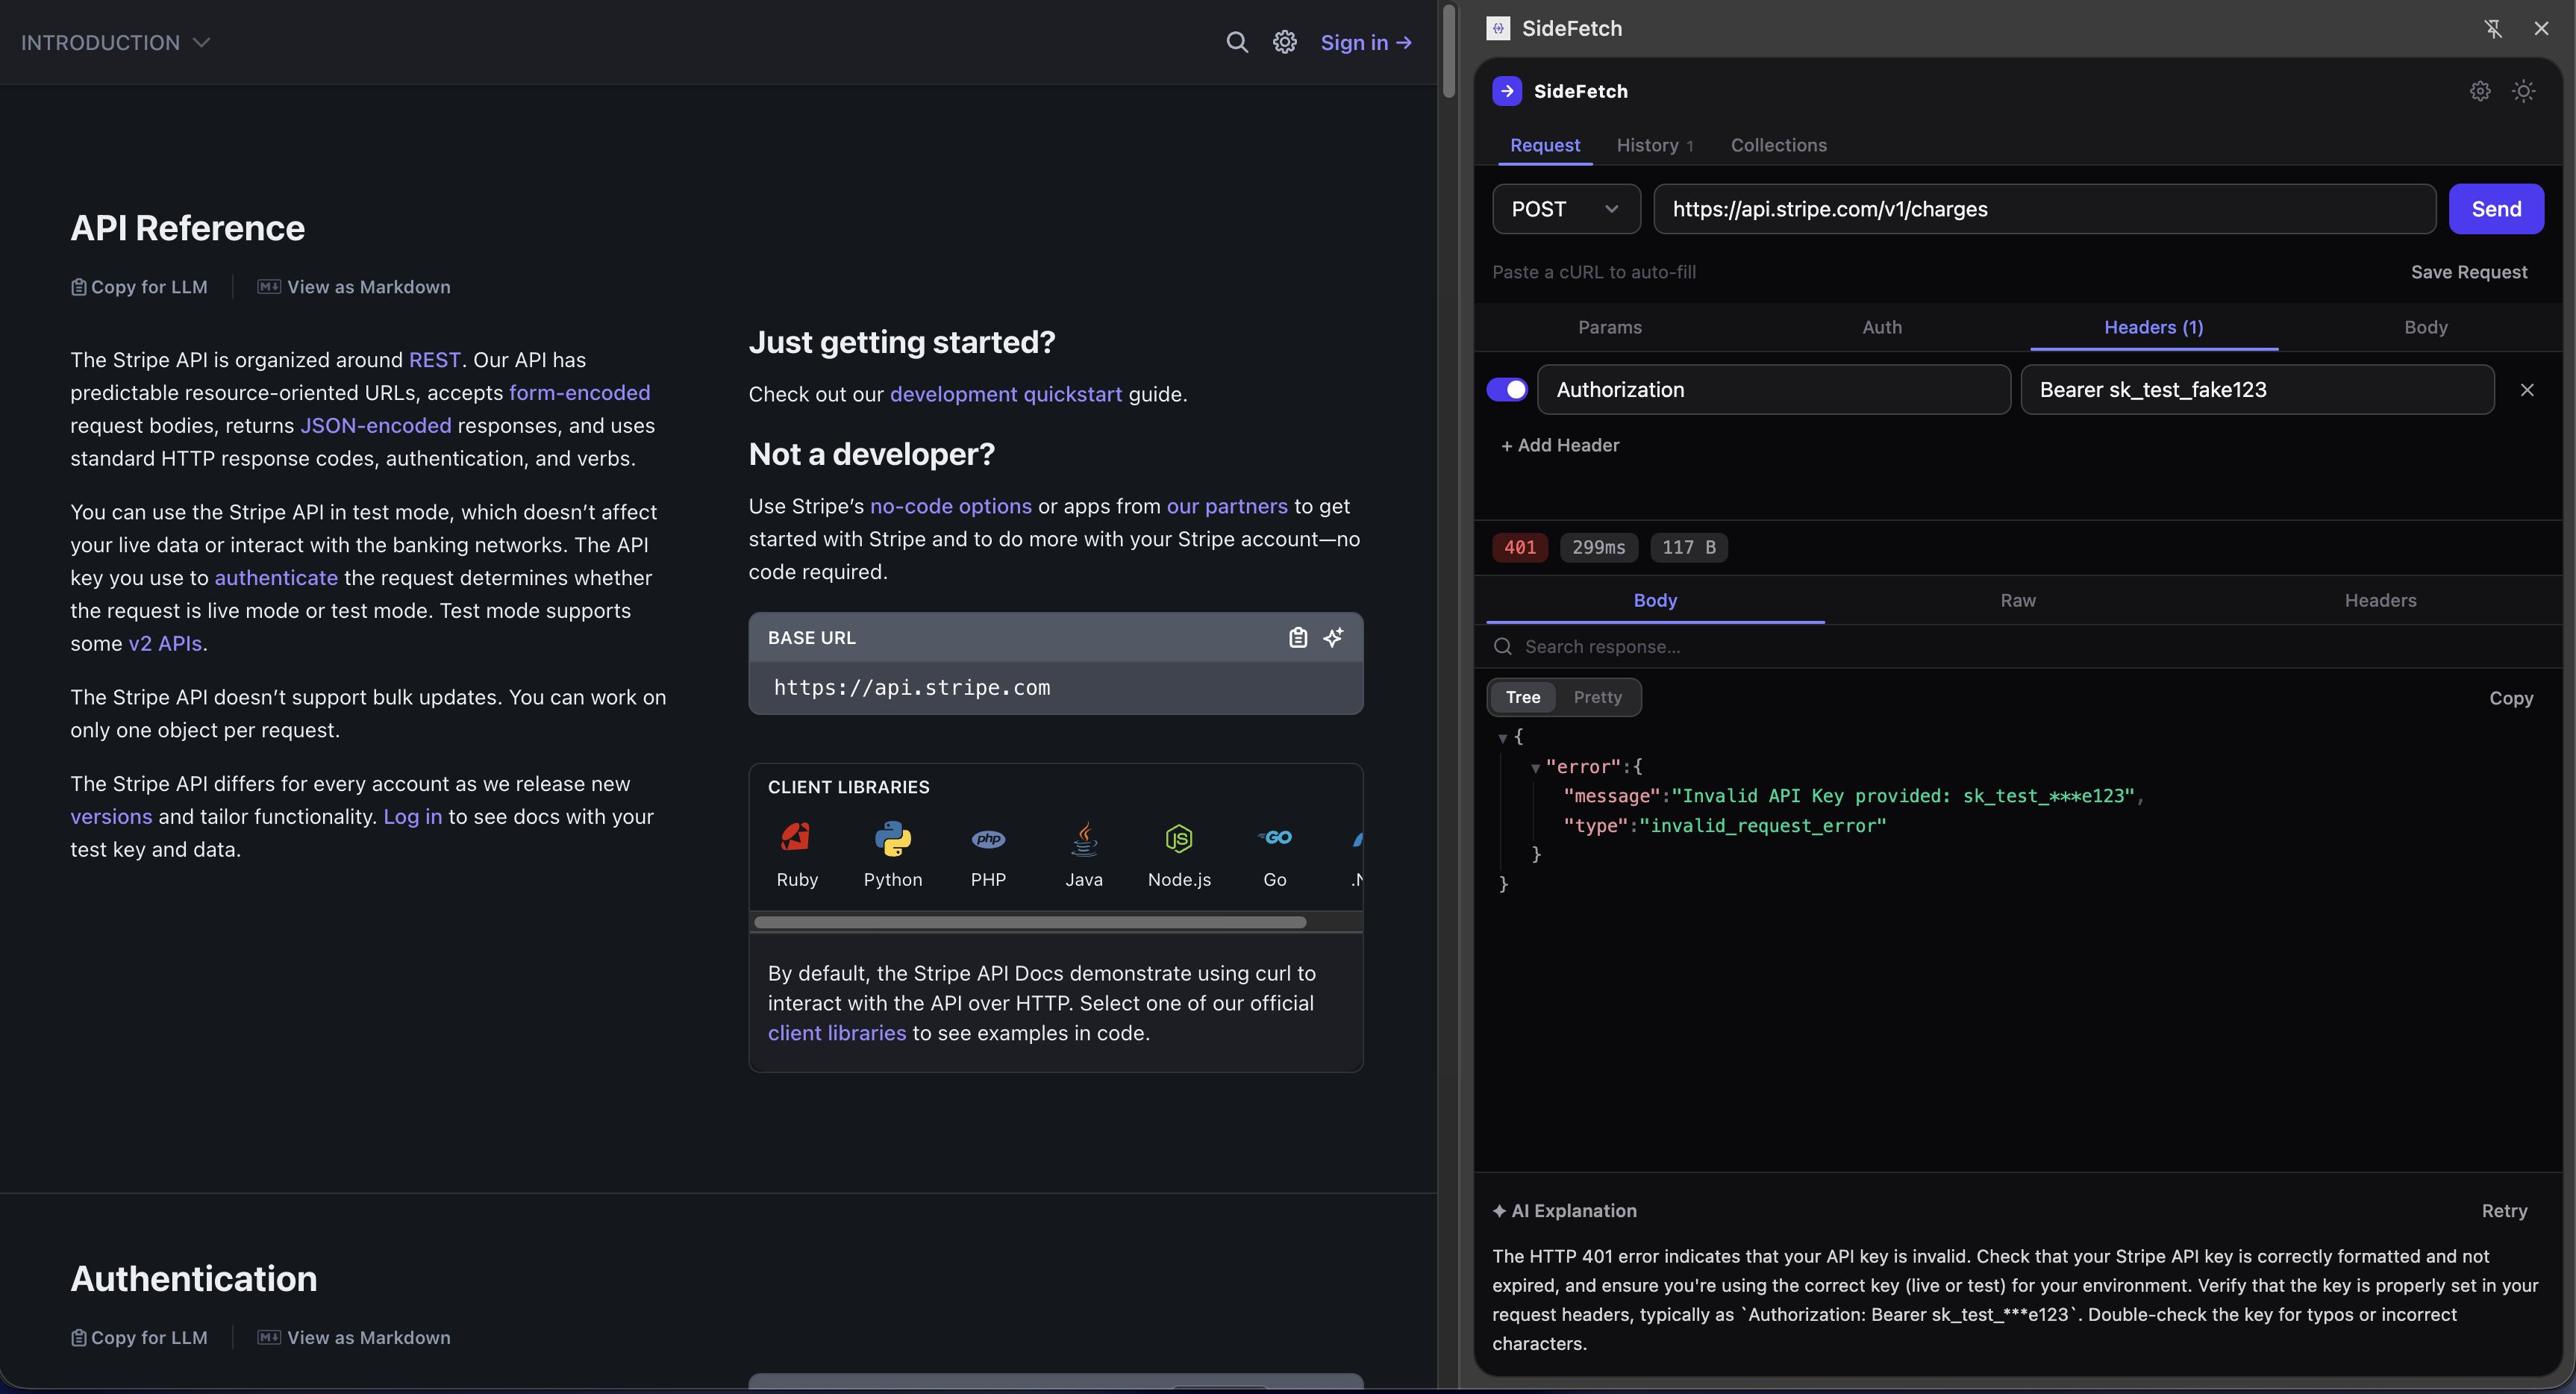Click the search magnifier icon in docs header
This screenshot has width=2576, height=1394.
1237,42
